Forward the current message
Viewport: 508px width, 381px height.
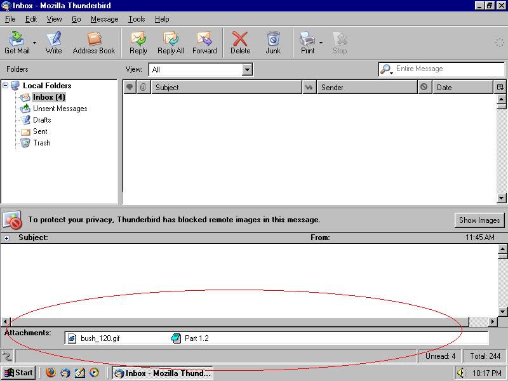click(x=204, y=43)
